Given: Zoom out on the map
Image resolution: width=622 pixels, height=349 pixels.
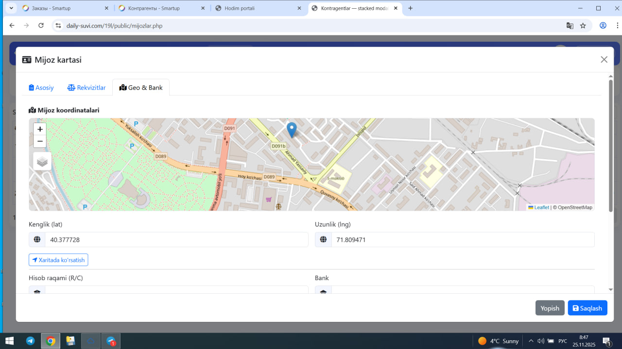Looking at the screenshot, I should pos(40,142).
